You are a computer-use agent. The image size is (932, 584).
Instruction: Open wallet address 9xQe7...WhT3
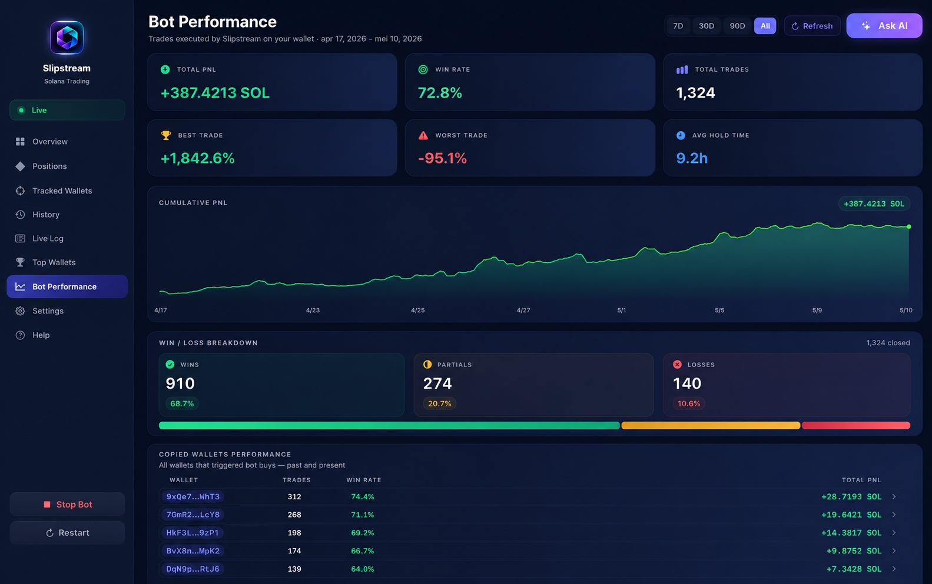(x=193, y=497)
